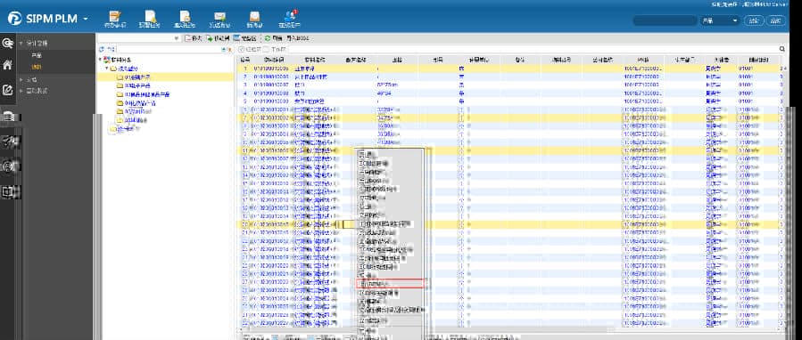Screen dimensions: 802x340
Task: Open the search category dropdown in the header
Action: 720,20
